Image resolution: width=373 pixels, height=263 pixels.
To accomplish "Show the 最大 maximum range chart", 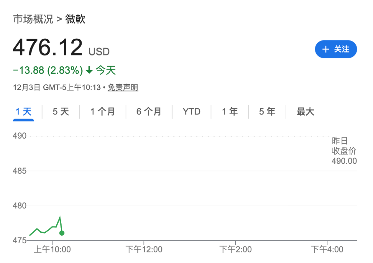I will 305,112.
